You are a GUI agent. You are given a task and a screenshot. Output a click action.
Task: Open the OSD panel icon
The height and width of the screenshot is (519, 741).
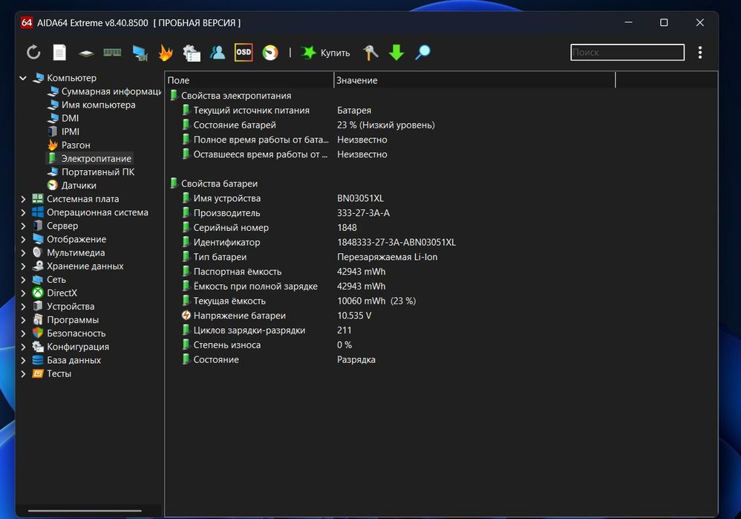click(244, 53)
